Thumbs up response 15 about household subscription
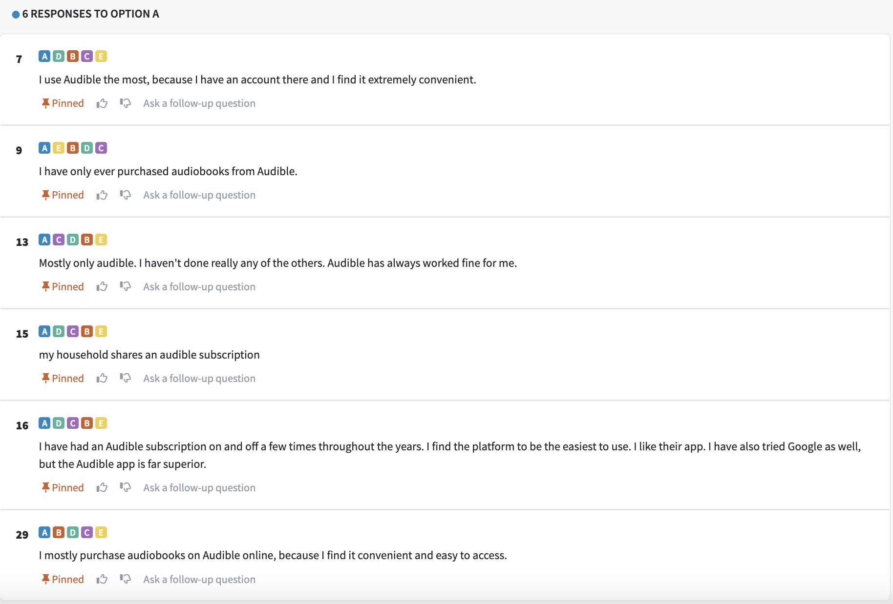893x604 pixels. [x=102, y=379]
